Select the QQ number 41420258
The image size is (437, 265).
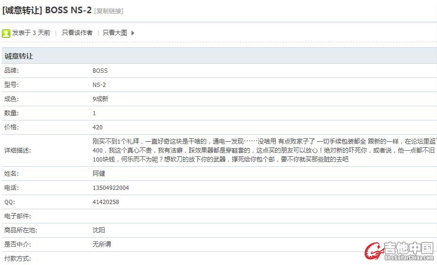pos(105,202)
